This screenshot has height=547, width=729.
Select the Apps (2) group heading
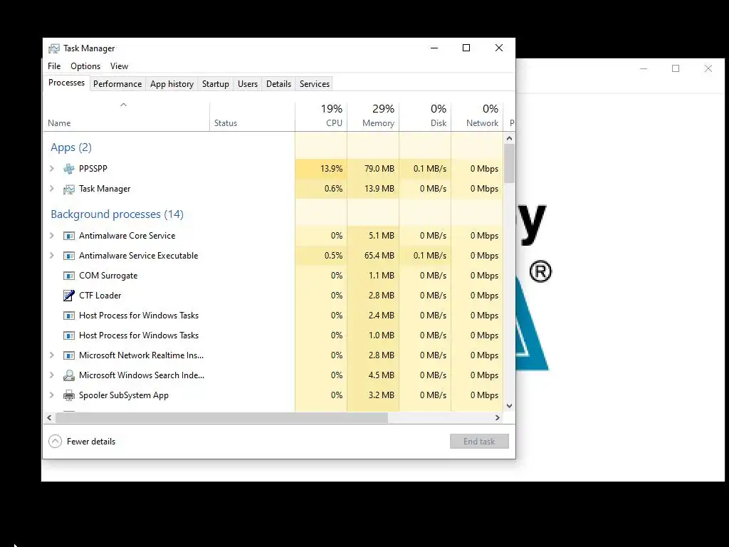click(71, 147)
